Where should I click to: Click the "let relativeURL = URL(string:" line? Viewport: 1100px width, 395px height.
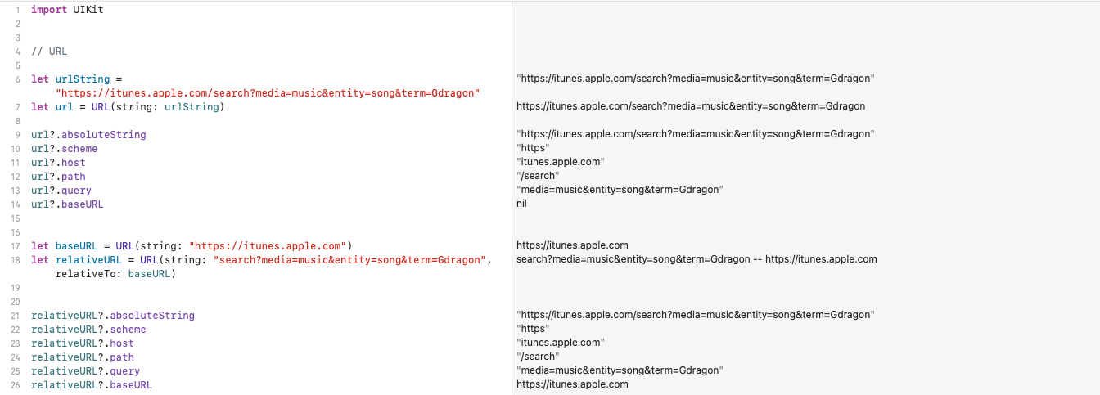261,260
